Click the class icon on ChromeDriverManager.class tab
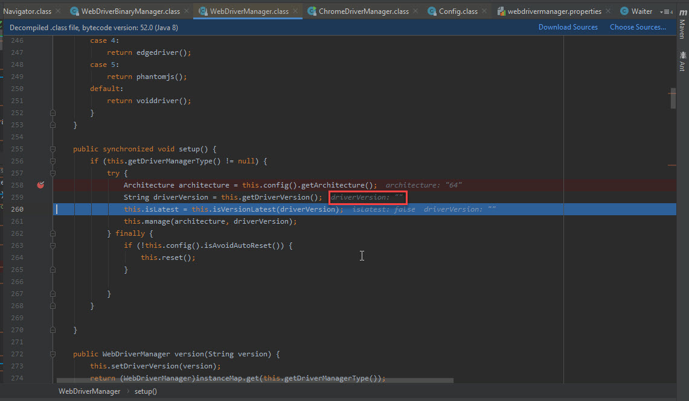 (x=312, y=10)
